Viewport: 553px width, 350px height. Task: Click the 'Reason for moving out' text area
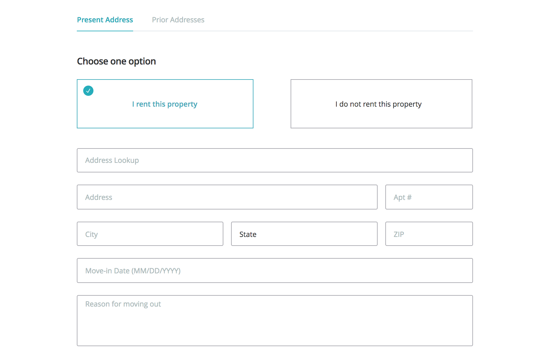click(275, 321)
